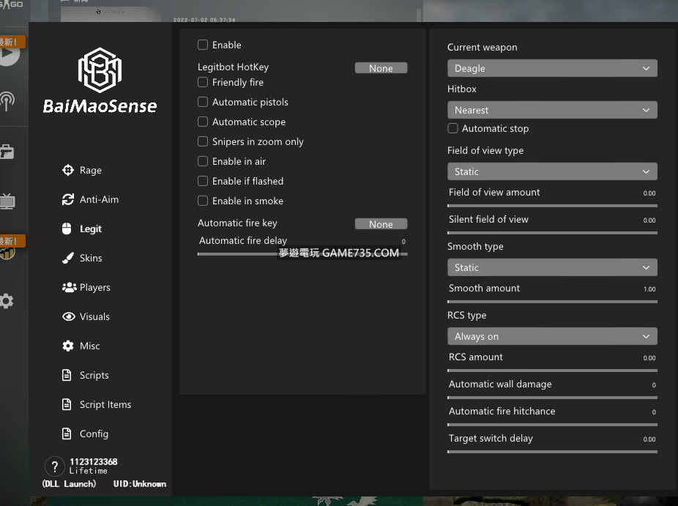Check the Automatic stop option

[452, 129]
